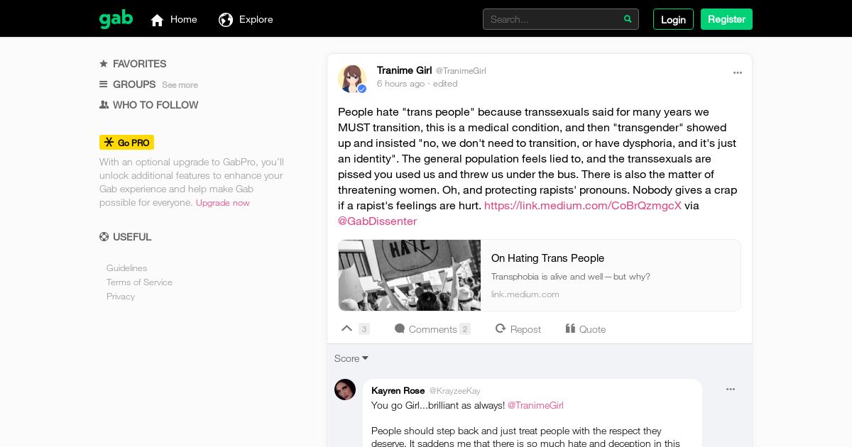Screen dimensions: 852x447
Task: Click the Repost arrow icon
Action: pos(501,329)
